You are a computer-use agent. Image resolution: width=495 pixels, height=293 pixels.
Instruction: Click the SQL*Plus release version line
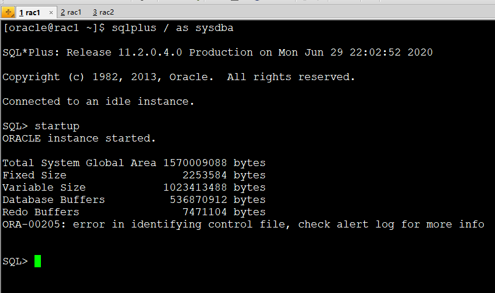pos(217,53)
